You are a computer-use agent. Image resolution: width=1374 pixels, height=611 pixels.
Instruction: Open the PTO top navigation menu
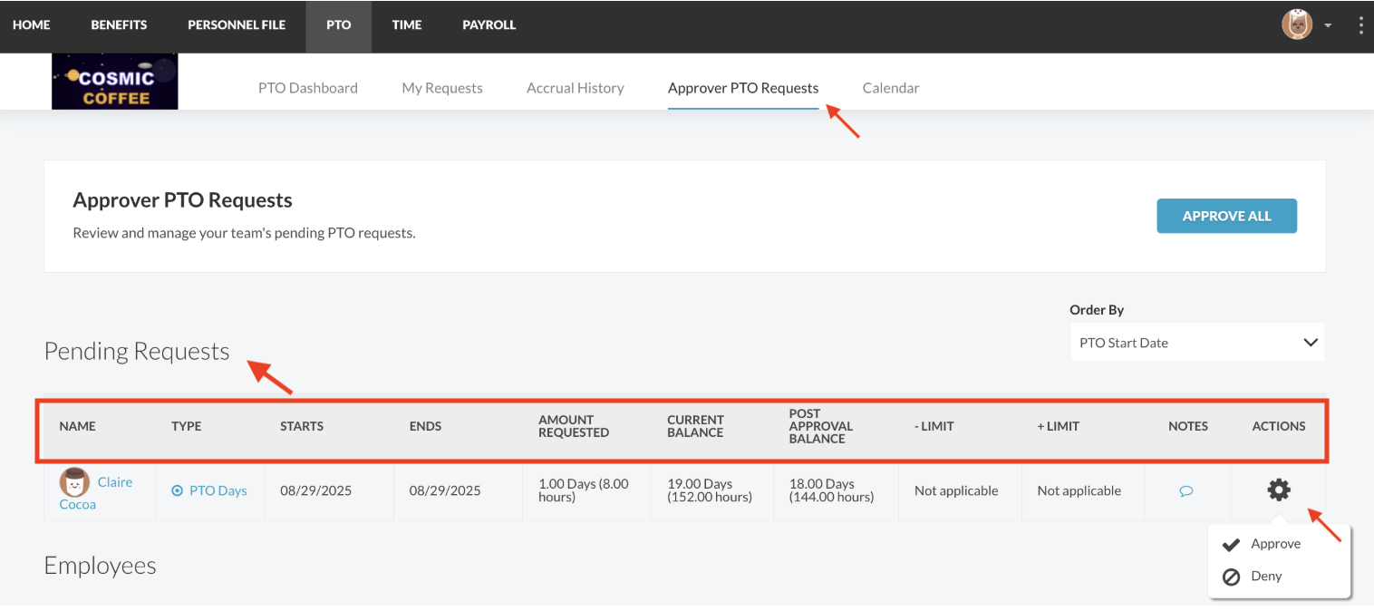click(338, 25)
